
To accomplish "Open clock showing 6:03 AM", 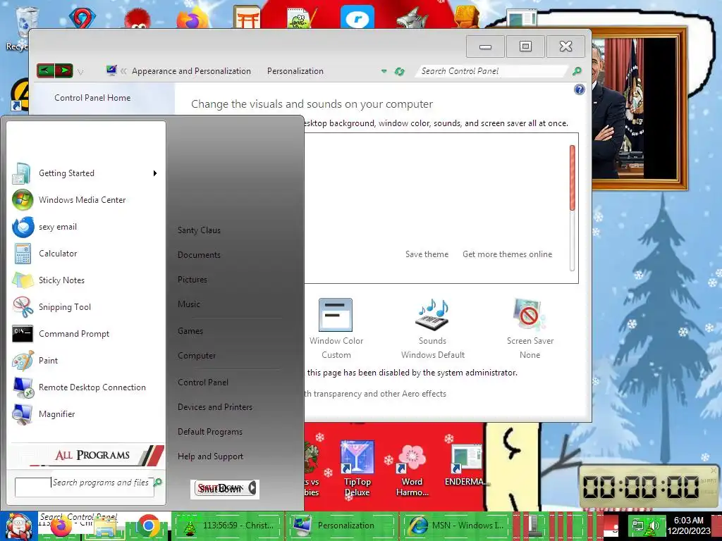I will click(x=689, y=526).
